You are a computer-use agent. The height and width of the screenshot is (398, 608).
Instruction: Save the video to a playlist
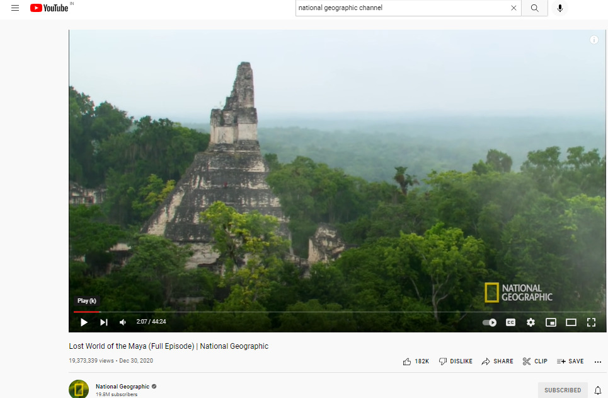(570, 361)
